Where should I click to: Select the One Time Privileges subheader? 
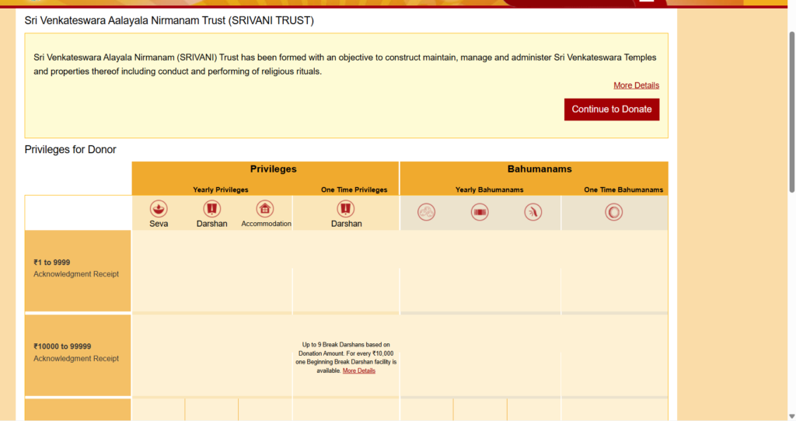354,190
